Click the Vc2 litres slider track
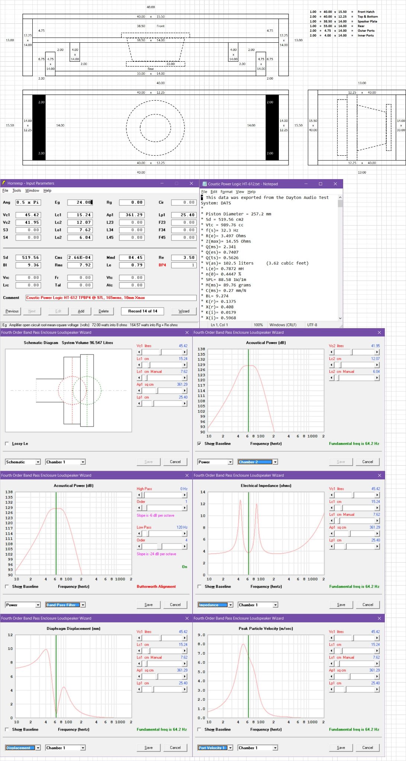 354,352
